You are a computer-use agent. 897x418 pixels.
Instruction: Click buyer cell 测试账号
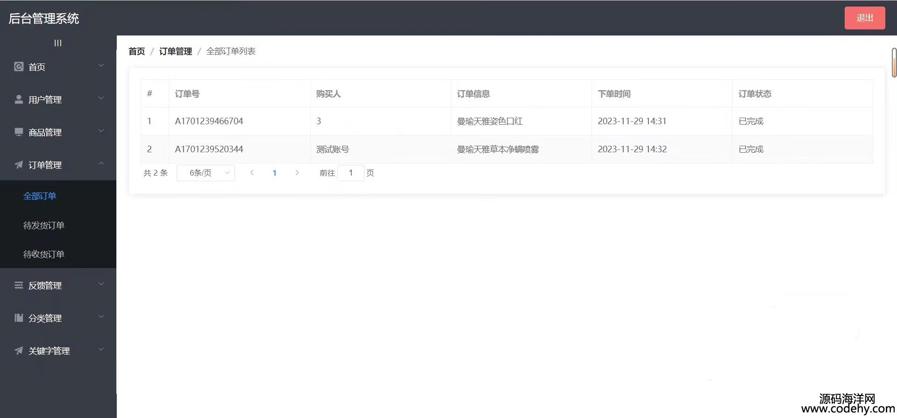click(333, 149)
